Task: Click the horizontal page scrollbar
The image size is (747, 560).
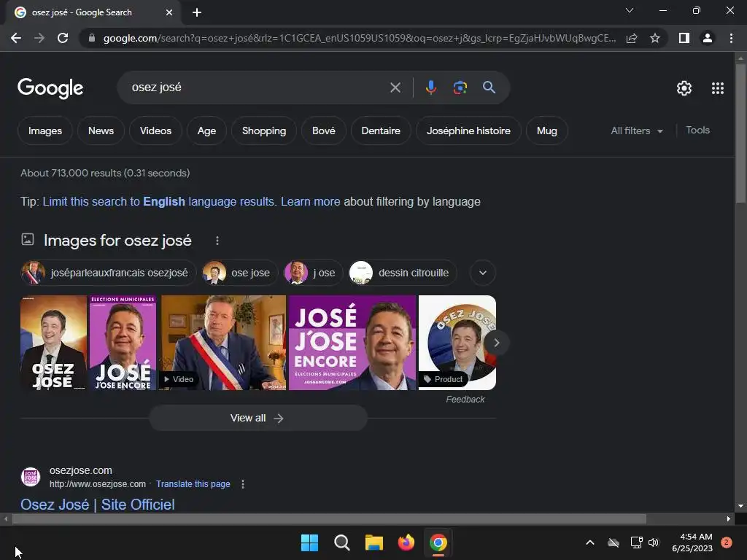Action: 329,519
